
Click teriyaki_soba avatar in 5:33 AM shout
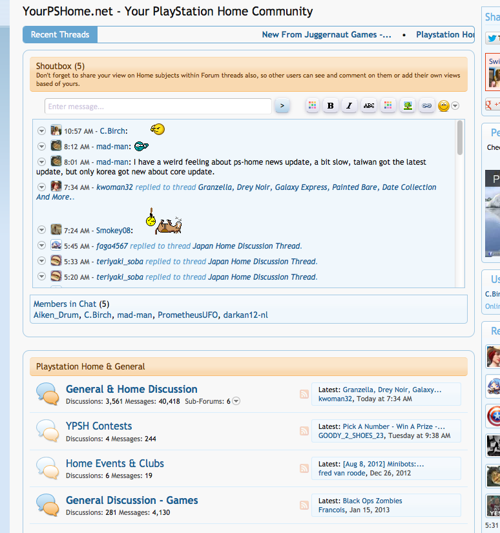tap(56, 261)
